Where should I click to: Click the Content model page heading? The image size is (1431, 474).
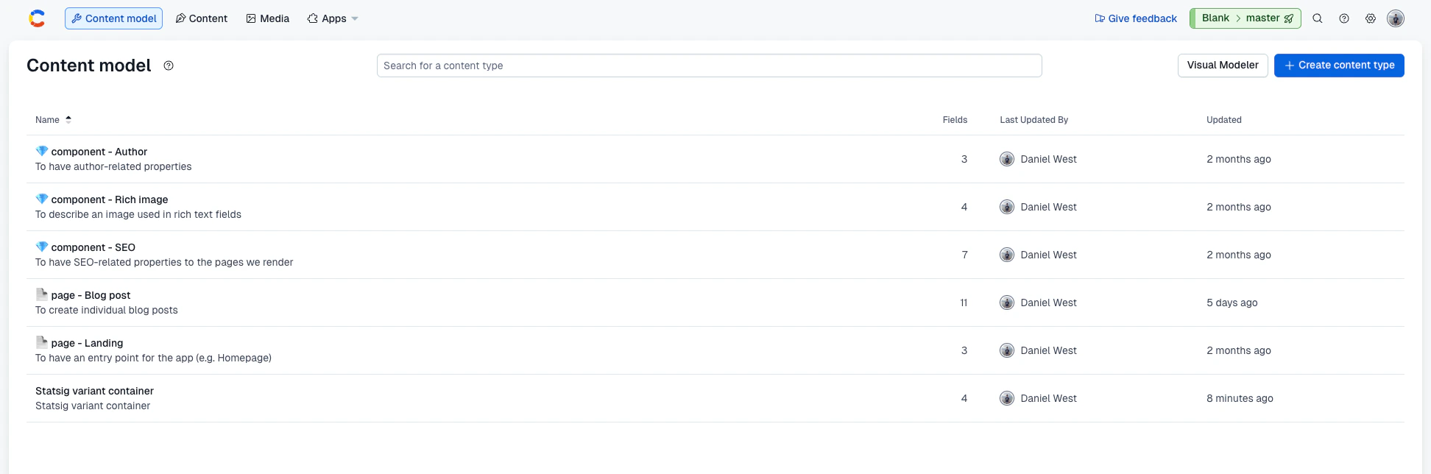coord(89,66)
